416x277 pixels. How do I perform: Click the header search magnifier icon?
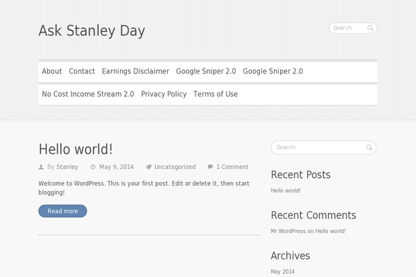pyautogui.click(x=370, y=28)
